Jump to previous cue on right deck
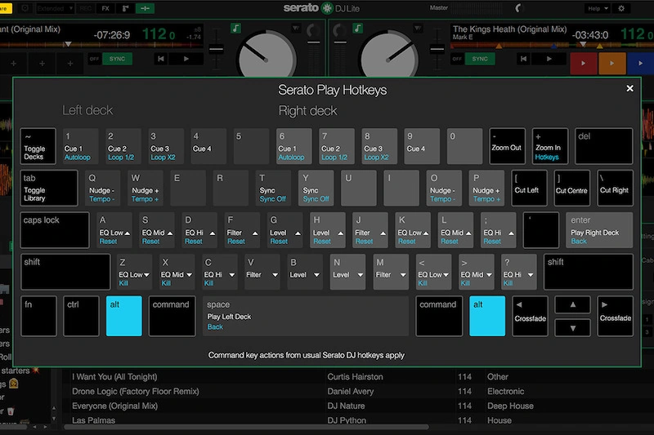This screenshot has width=654, height=435. point(523,59)
